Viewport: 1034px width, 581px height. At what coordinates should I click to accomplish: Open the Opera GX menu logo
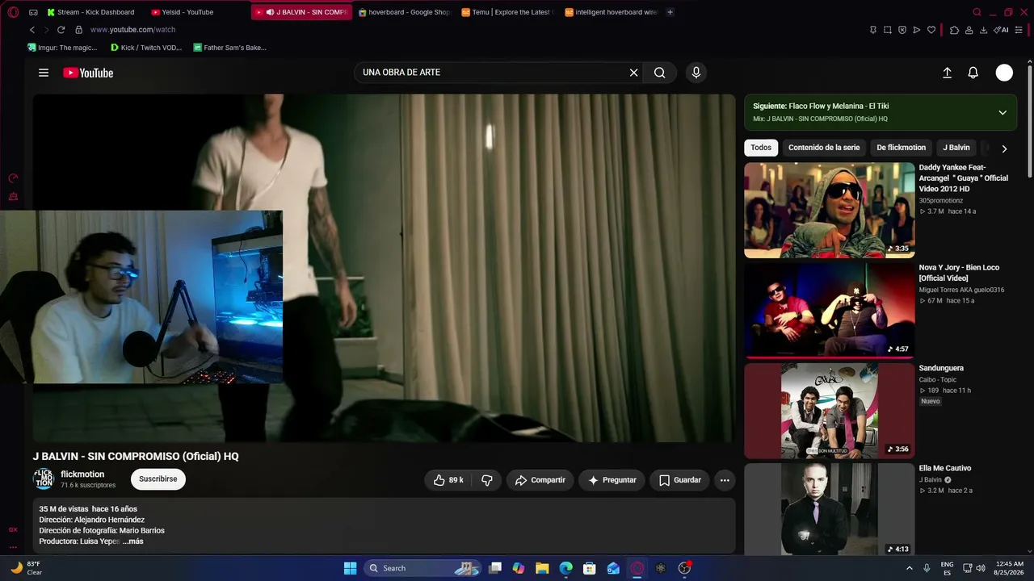coord(13,12)
